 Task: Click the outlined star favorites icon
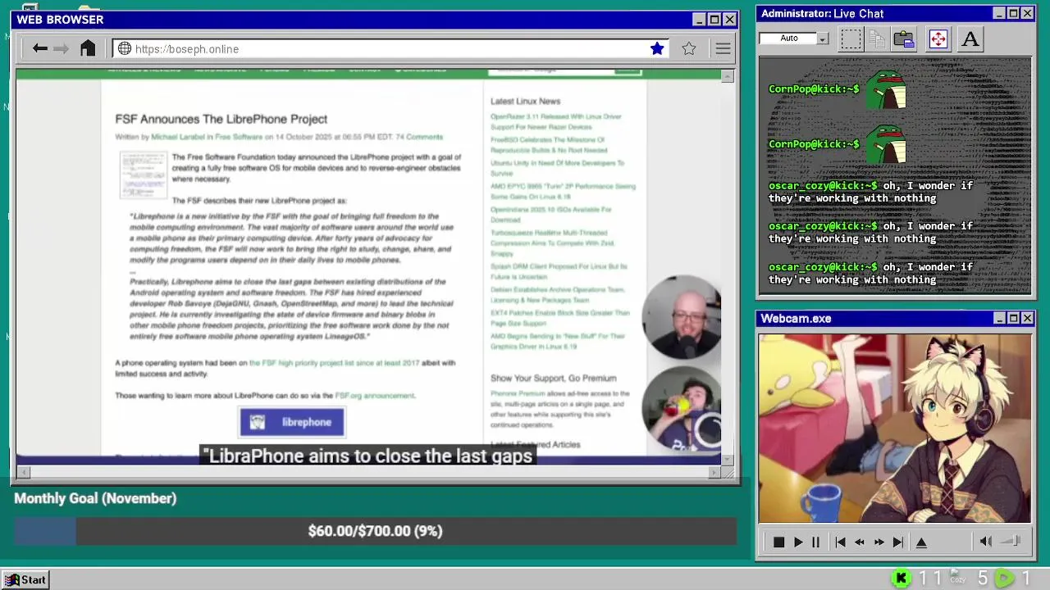[x=689, y=48]
